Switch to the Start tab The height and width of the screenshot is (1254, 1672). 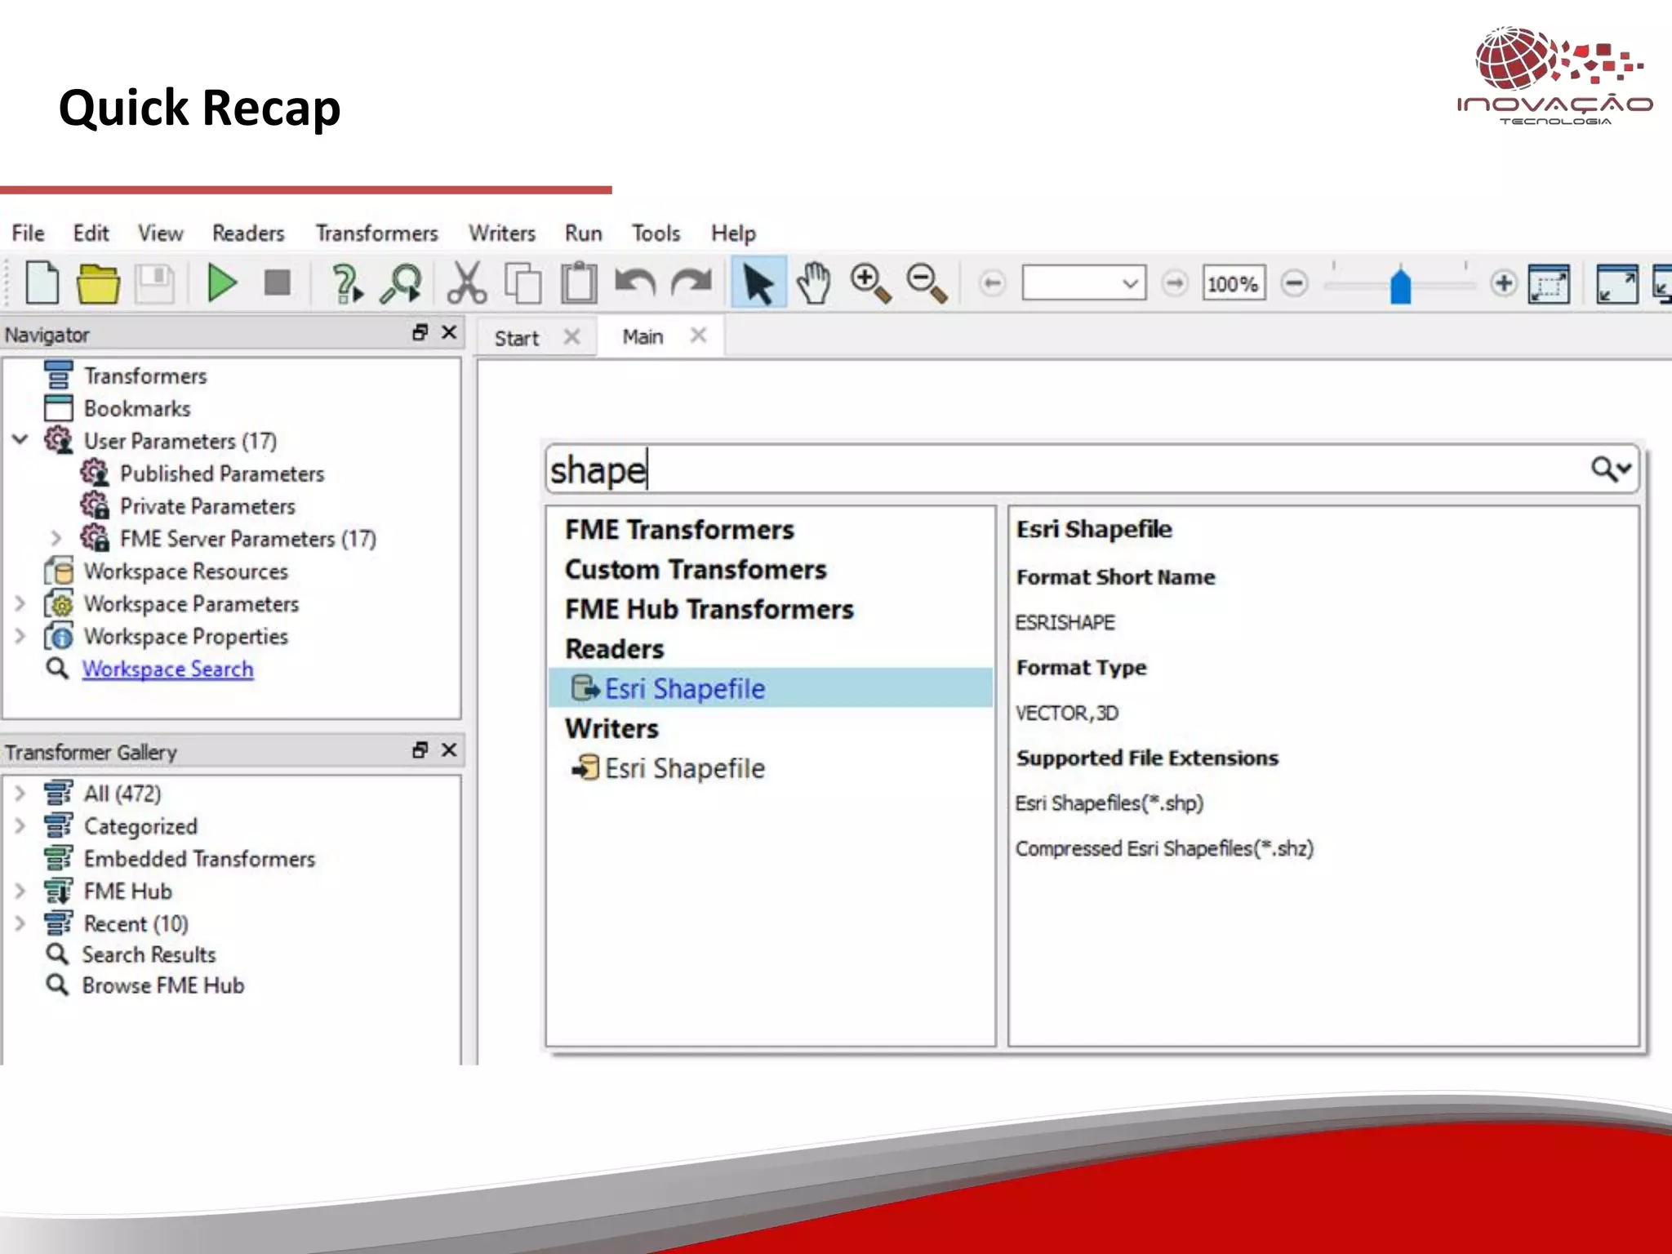click(x=516, y=337)
